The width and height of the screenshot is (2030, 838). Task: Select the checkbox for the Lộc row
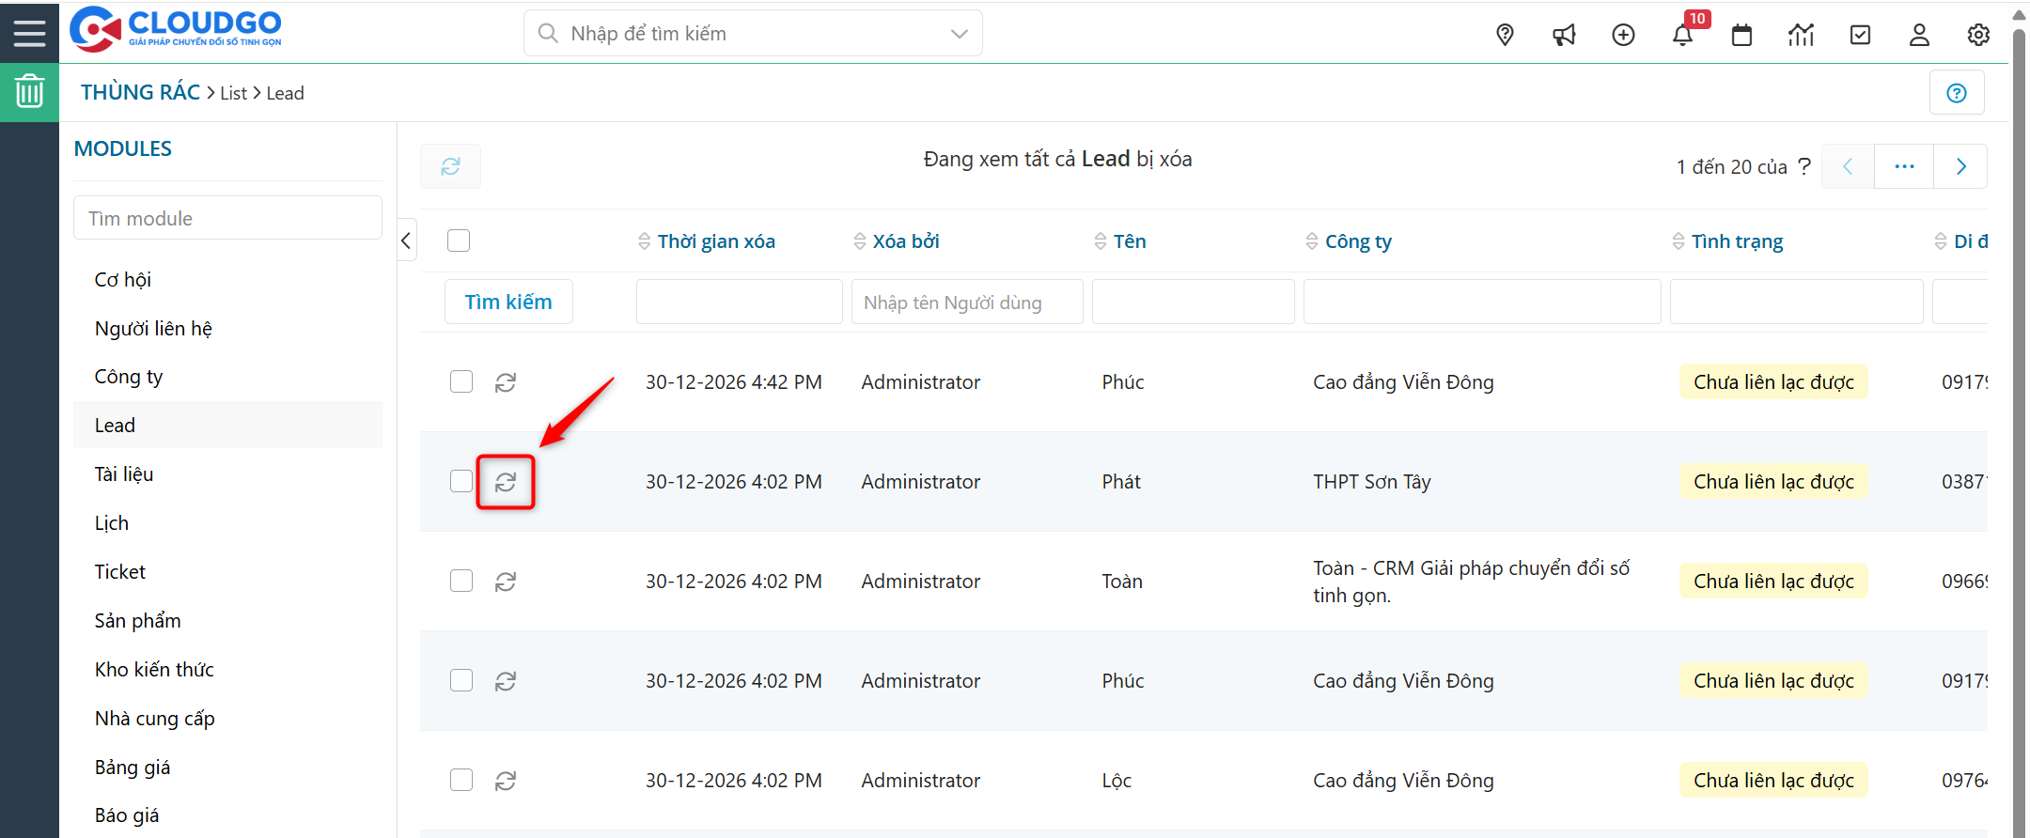click(461, 780)
